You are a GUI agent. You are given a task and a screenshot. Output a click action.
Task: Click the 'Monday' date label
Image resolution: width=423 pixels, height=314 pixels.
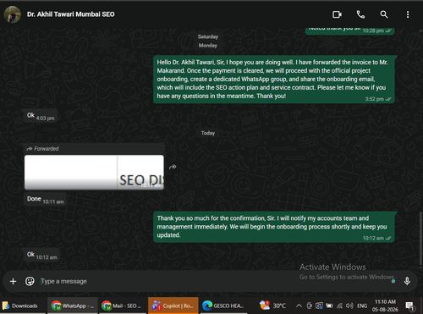208,46
